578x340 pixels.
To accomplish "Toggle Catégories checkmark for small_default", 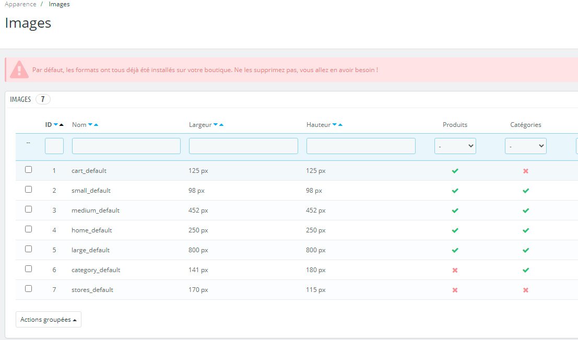I will coord(526,191).
